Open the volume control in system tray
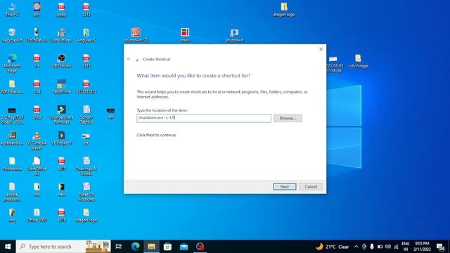This screenshot has height=253, width=450. [x=388, y=247]
